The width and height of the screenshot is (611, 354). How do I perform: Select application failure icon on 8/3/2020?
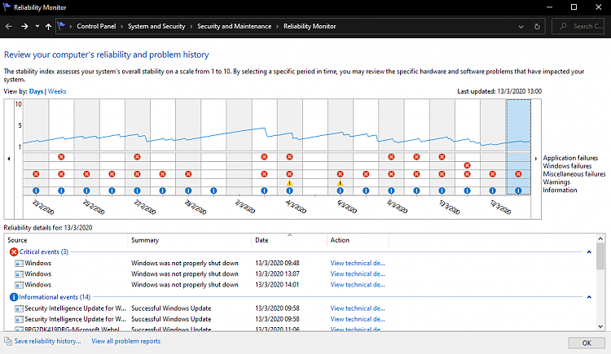[x=391, y=157]
